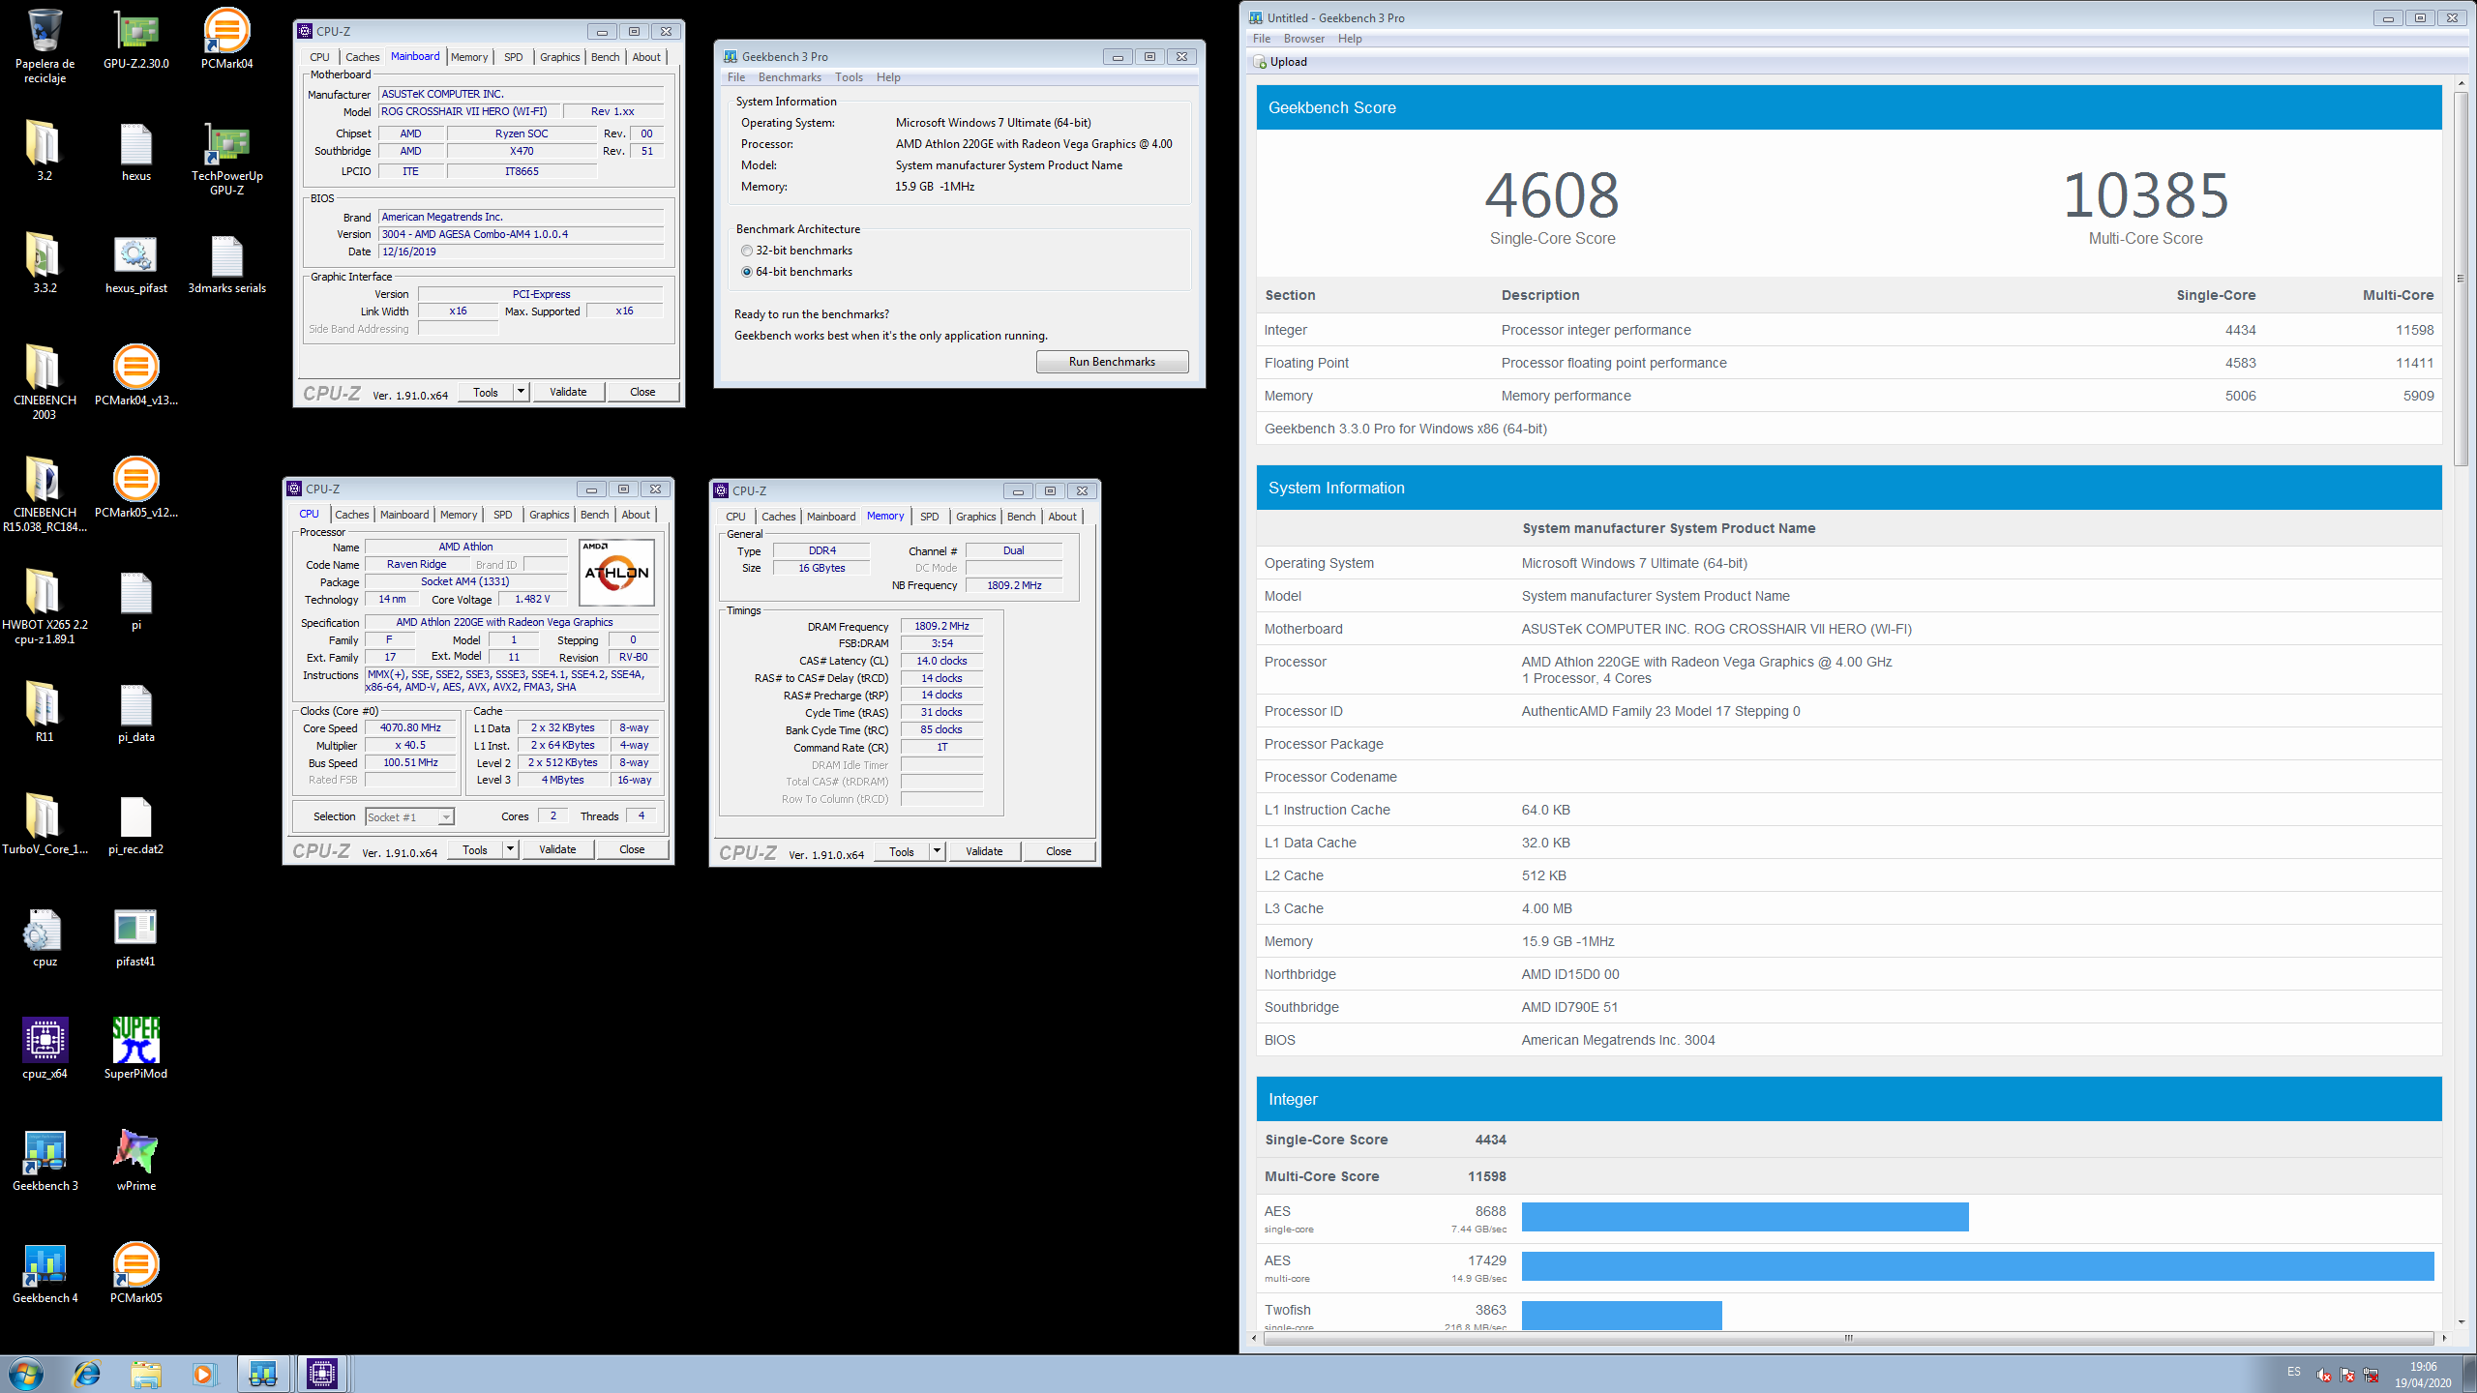2477x1393 pixels.
Task: Select the TurboV_Core folder icon
Action: [45, 824]
